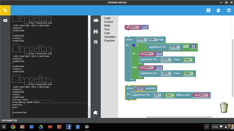Open the 'false' dropdown in digitalWrite block
Screen dimensions: 234x131
click(x=189, y=73)
